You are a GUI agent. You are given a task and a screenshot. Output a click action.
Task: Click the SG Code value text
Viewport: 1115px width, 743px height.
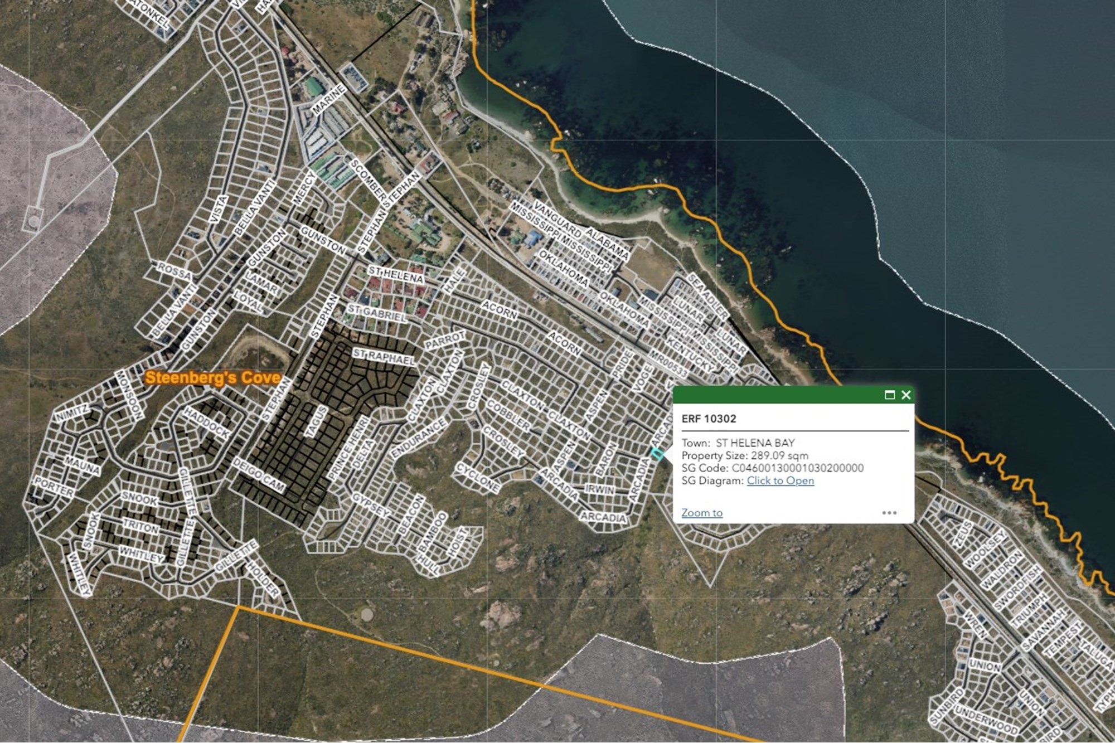point(797,468)
